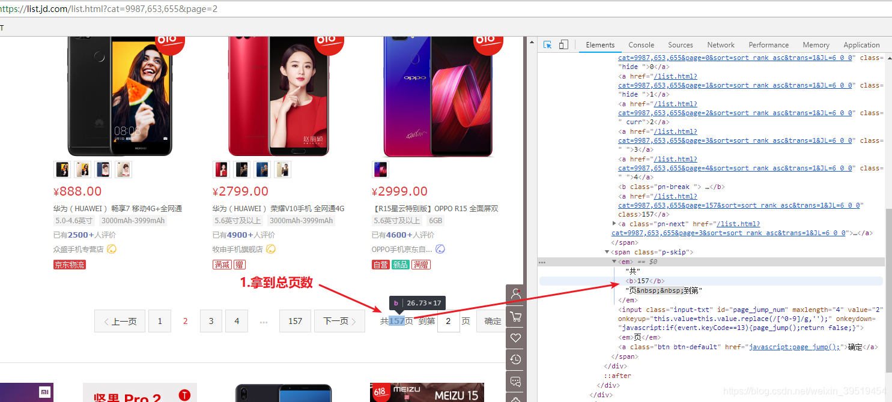
Task: Open the user account icon in the sidebar
Action: coord(515,295)
